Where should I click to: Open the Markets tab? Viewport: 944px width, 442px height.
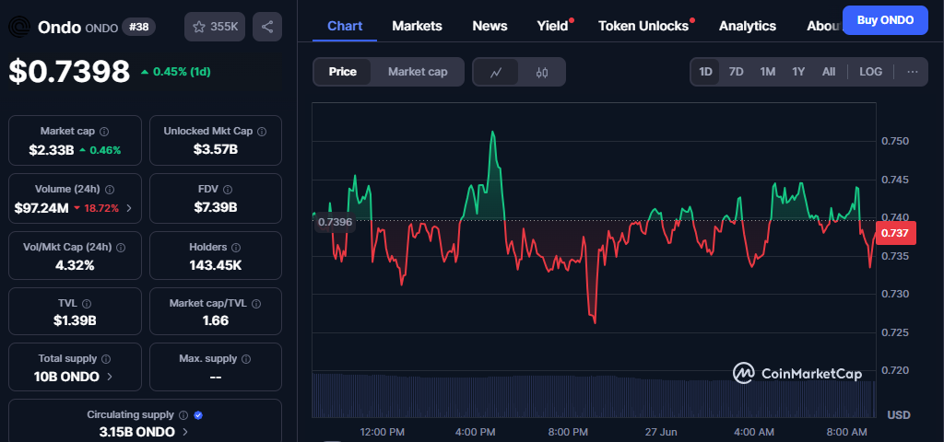click(x=417, y=26)
